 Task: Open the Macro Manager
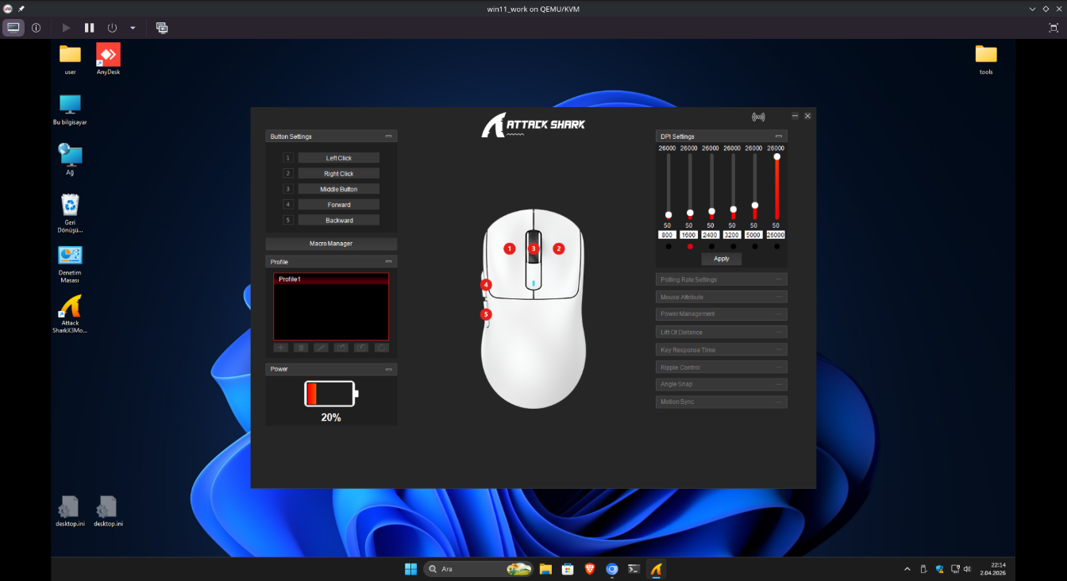[331, 244]
